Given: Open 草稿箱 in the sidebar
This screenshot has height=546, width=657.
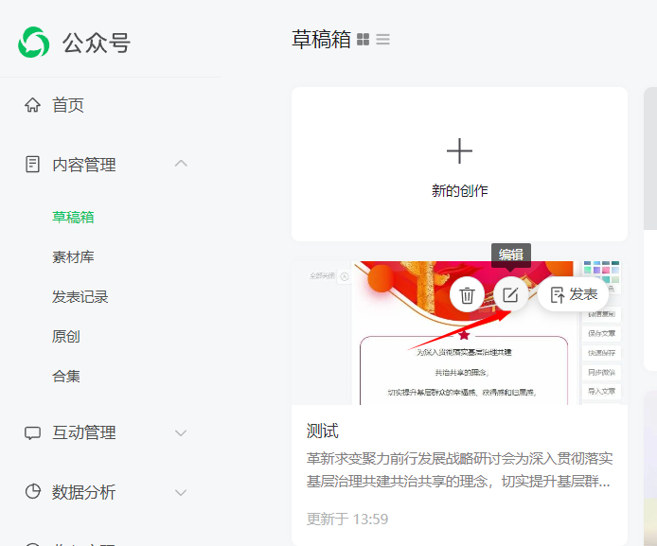Looking at the screenshot, I should (73, 218).
